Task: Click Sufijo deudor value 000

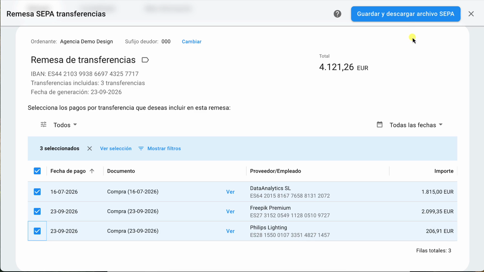Action: pyautogui.click(x=166, y=42)
